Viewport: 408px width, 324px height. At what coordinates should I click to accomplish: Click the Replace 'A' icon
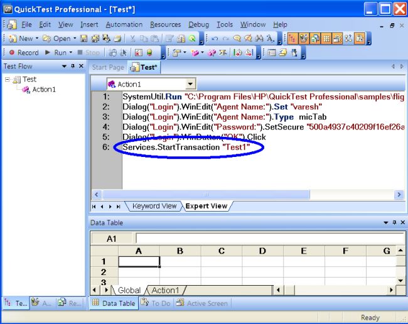tap(270, 38)
